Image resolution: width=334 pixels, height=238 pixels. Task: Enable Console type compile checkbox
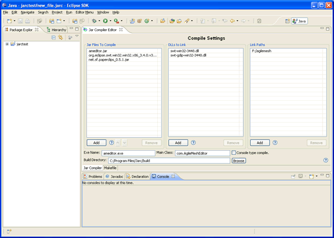pos(234,152)
